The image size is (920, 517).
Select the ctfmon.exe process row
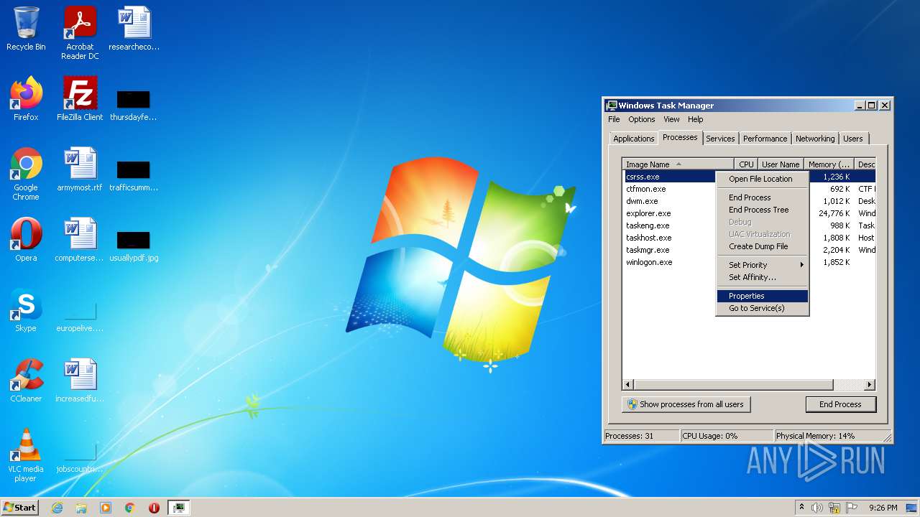749,189
